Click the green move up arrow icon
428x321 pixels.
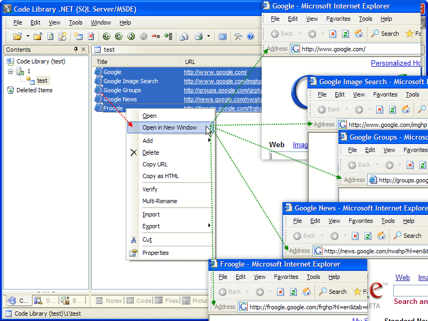107,36
